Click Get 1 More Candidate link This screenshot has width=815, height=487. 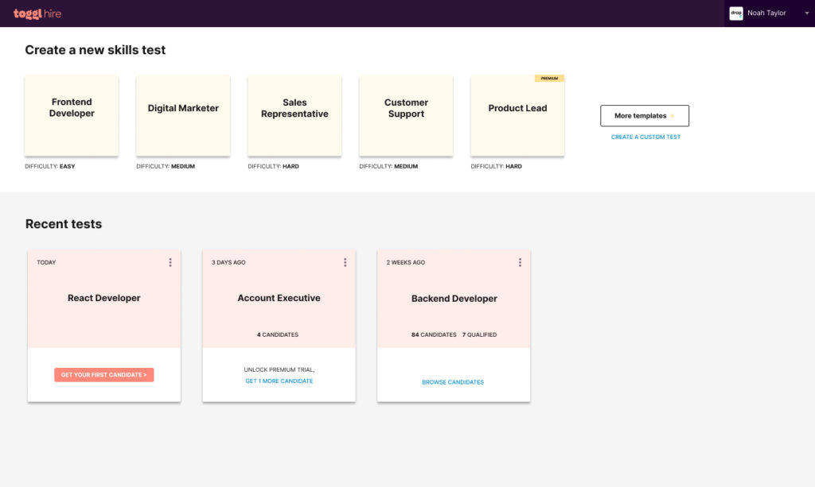pyautogui.click(x=279, y=381)
